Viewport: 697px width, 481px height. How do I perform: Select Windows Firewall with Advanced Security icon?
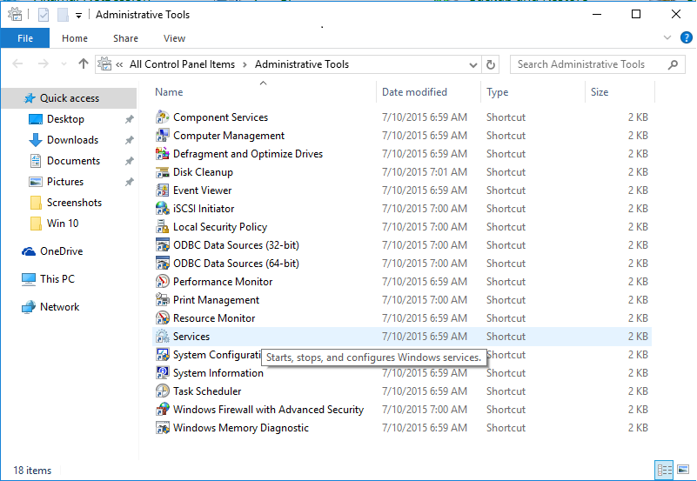pyautogui.click(x=162, y=410)
